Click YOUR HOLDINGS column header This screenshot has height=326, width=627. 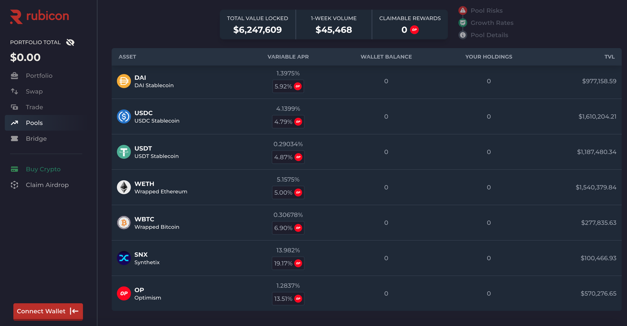pos(489,57)
